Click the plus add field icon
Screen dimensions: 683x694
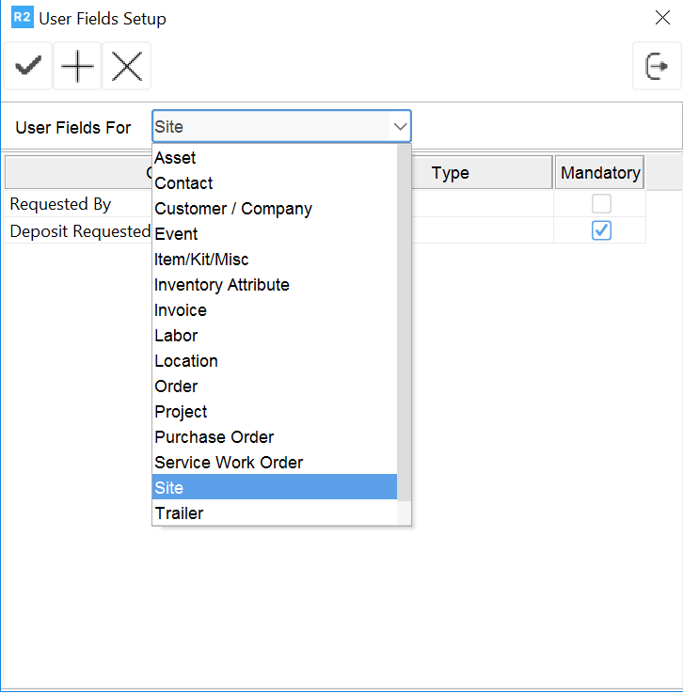[77, 67]
